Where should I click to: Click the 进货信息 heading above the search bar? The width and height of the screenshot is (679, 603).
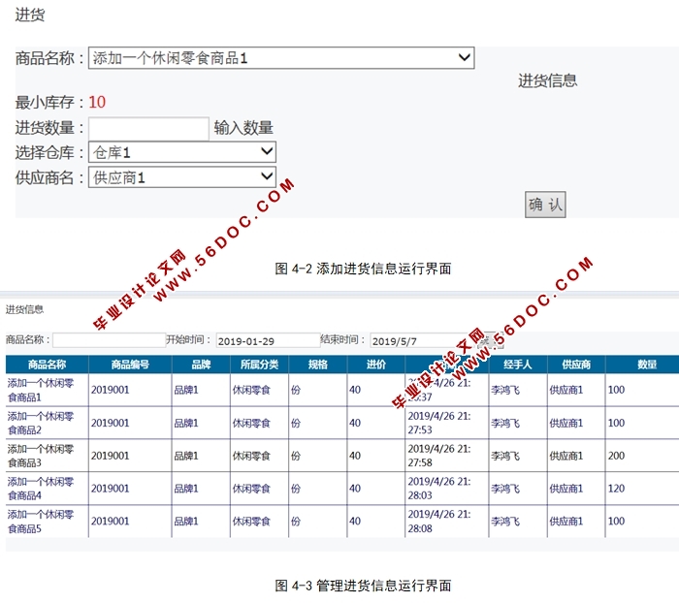click(24, 309)
